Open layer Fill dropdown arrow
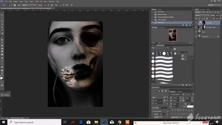Image resolution: width=222 pixels, height=125 pixels. (220, 18)
